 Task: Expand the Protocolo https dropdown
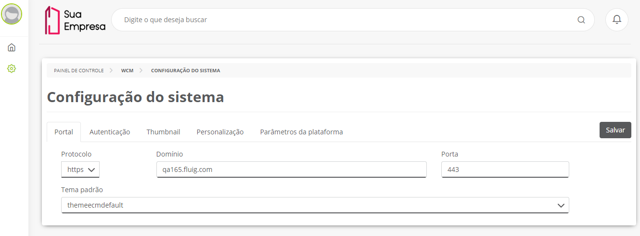coord(80,170)
